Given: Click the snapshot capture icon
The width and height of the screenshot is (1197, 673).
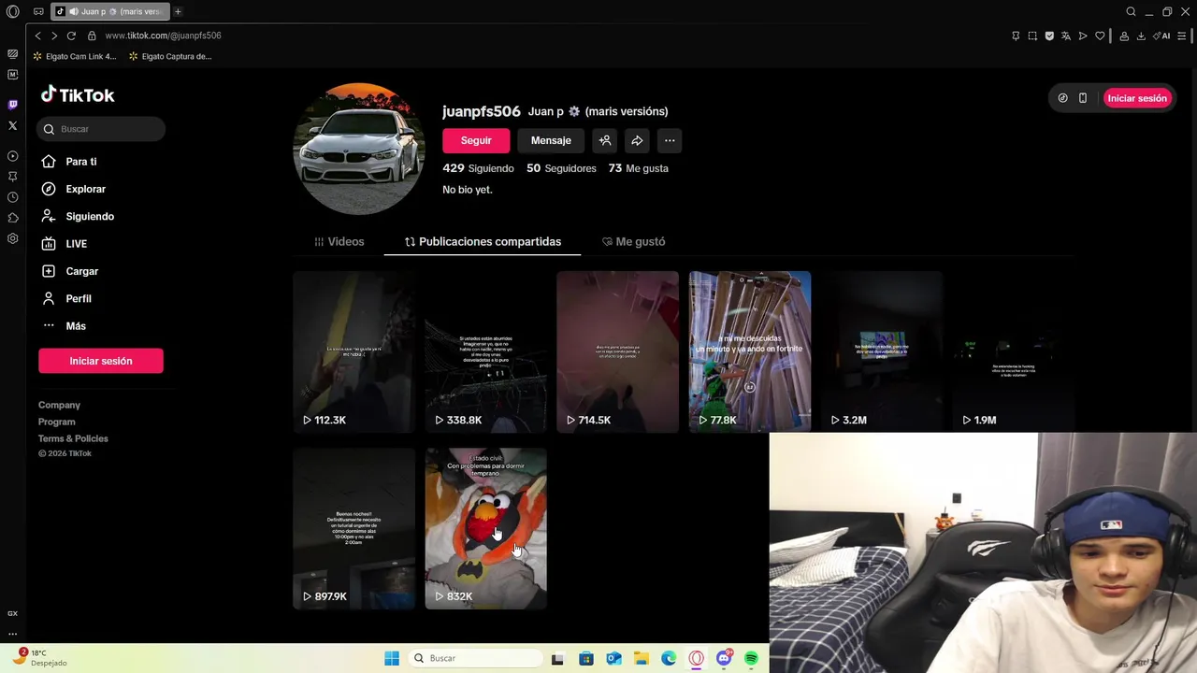Looking at the screenshot, I should (1032, 36).
